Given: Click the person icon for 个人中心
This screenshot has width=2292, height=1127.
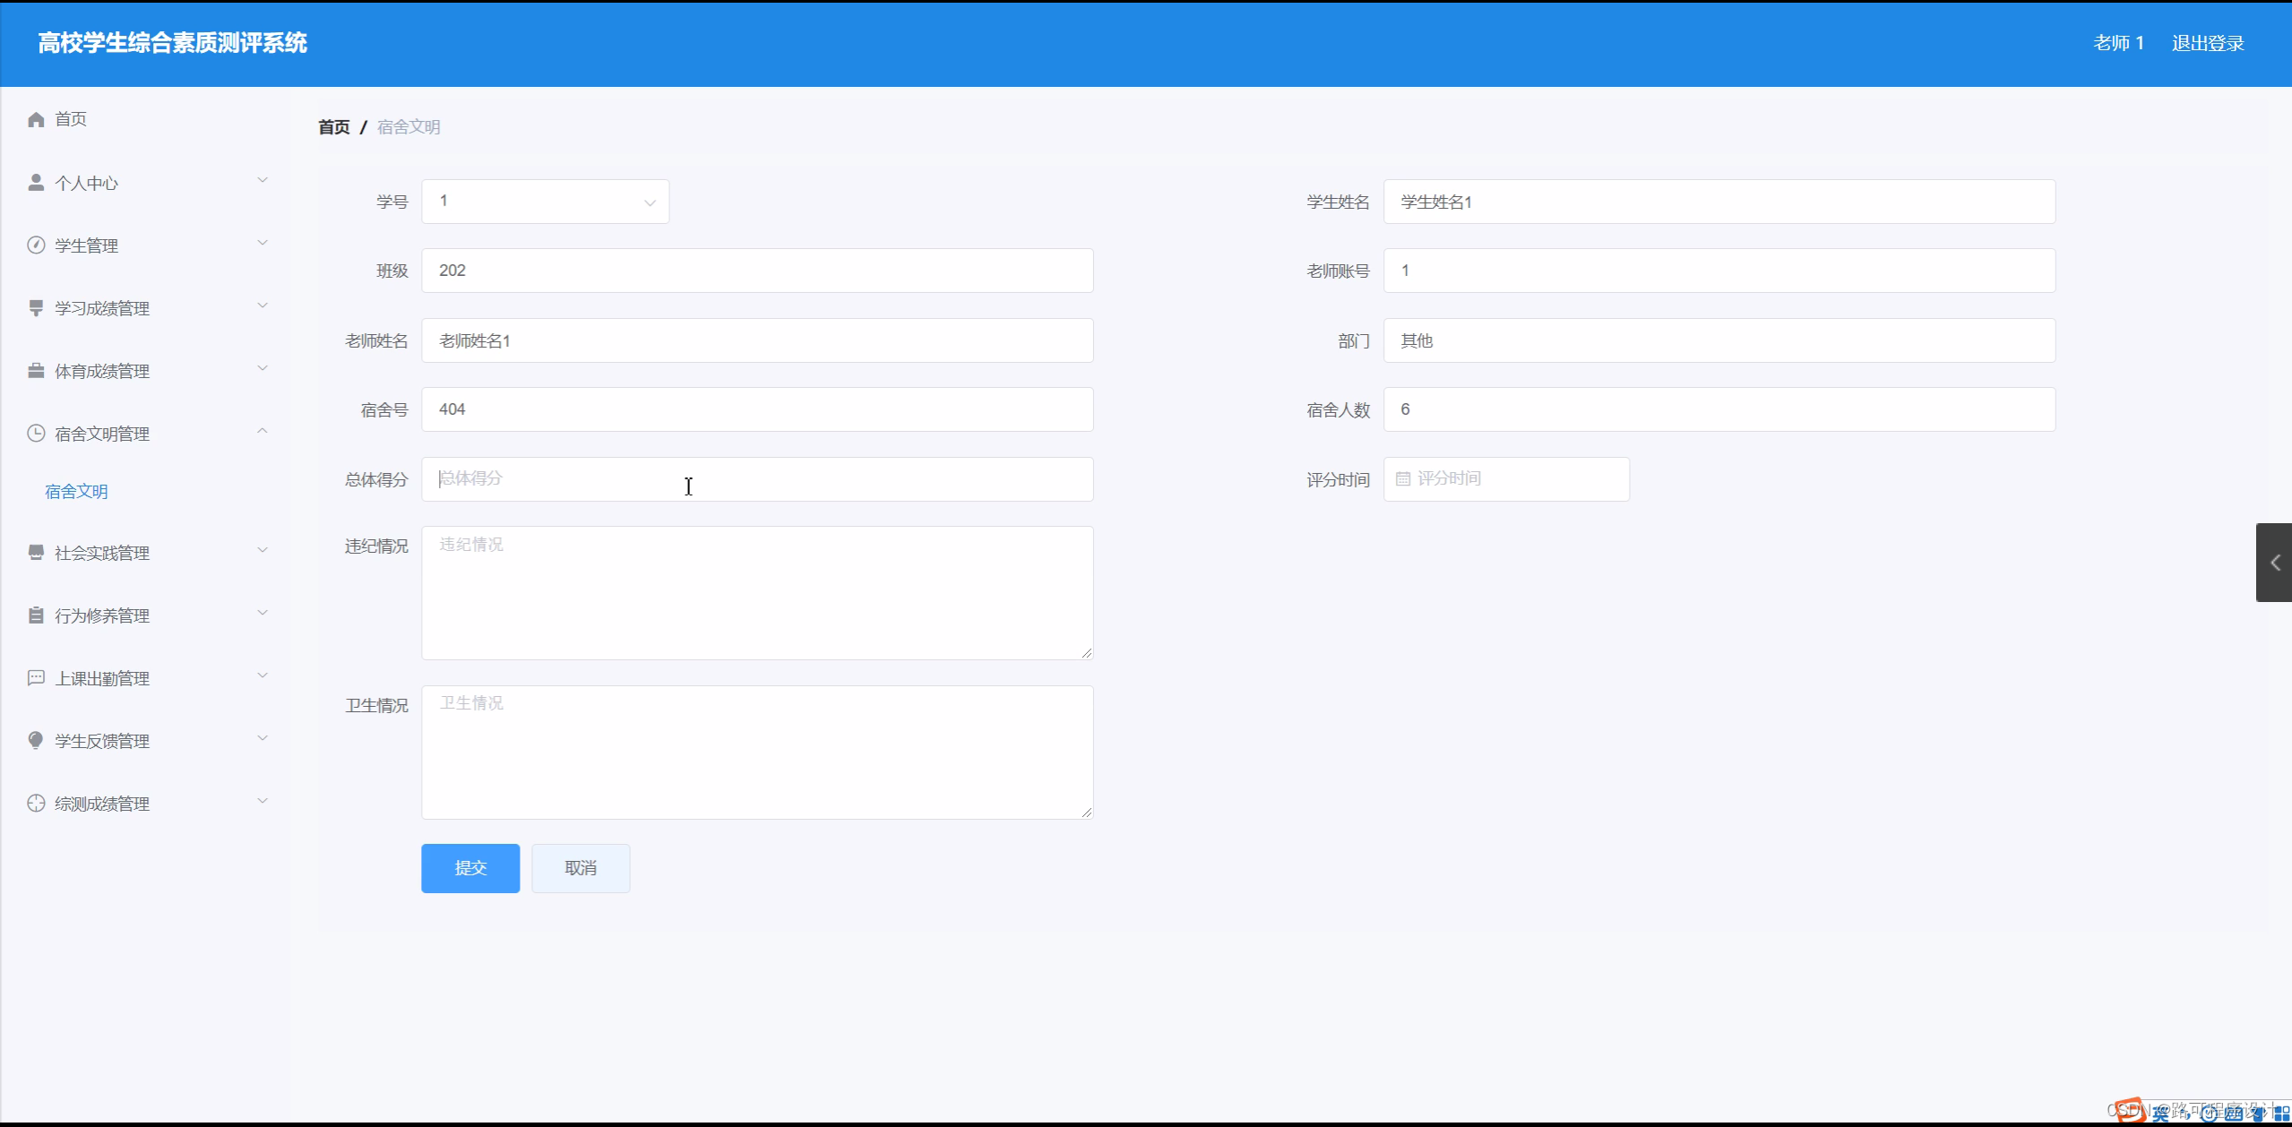Looking at the screenshot, I should (36, 183).
